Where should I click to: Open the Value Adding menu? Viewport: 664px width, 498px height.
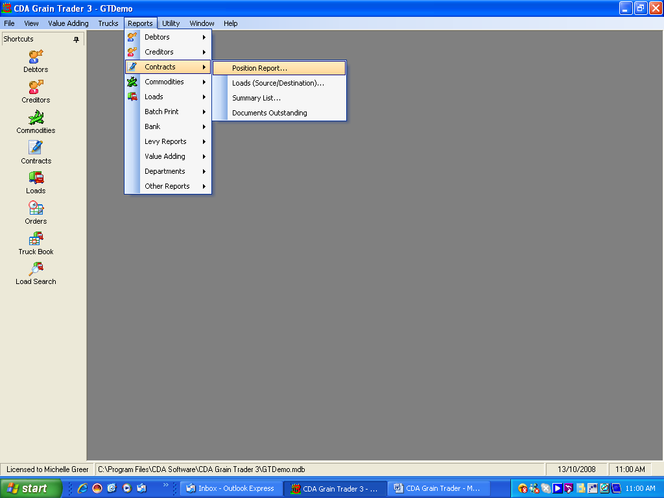coord(68,23)
